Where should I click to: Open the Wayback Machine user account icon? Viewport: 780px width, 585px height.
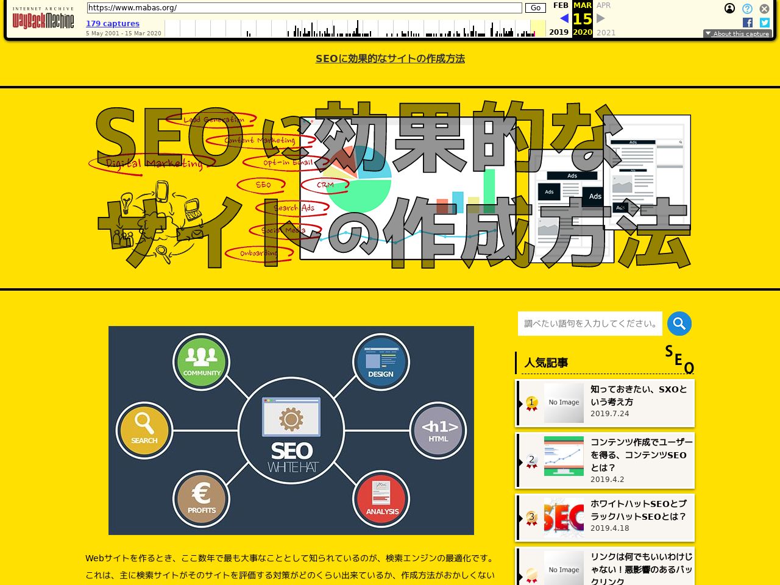tap(729, 9)
